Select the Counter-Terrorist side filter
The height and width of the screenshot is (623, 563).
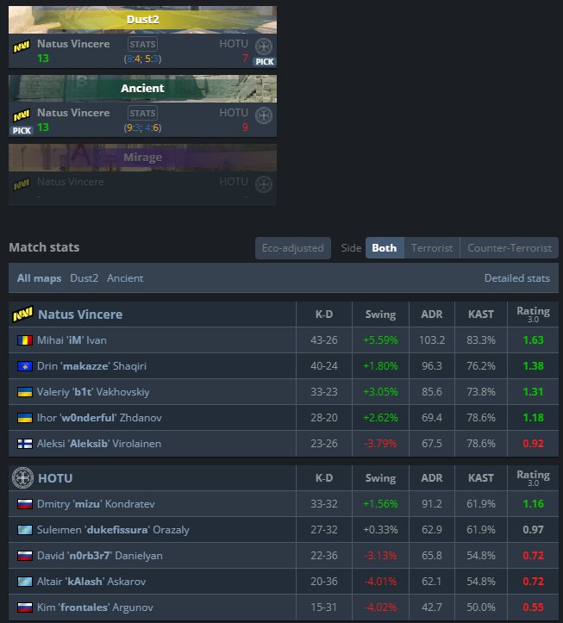509,248
